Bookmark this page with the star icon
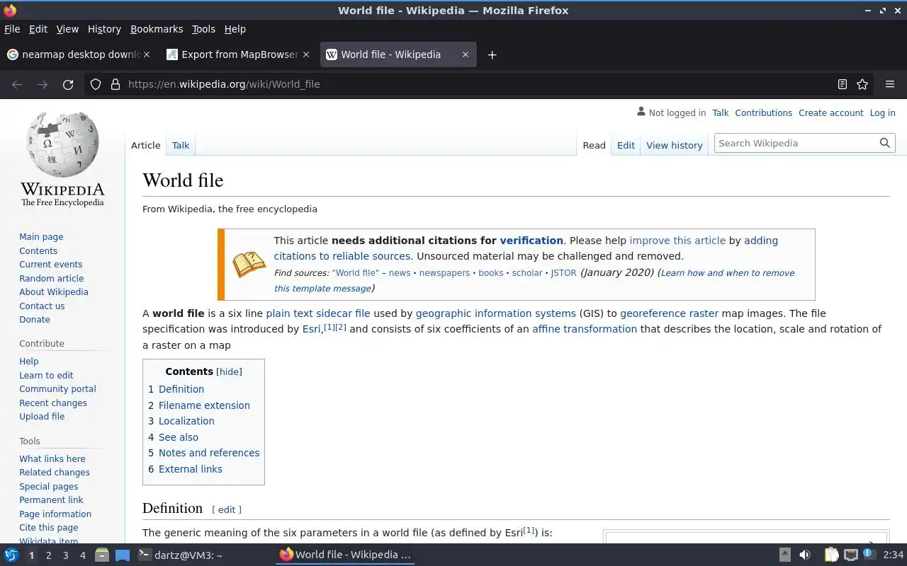 pyautogui.click(x=862, y=84)
